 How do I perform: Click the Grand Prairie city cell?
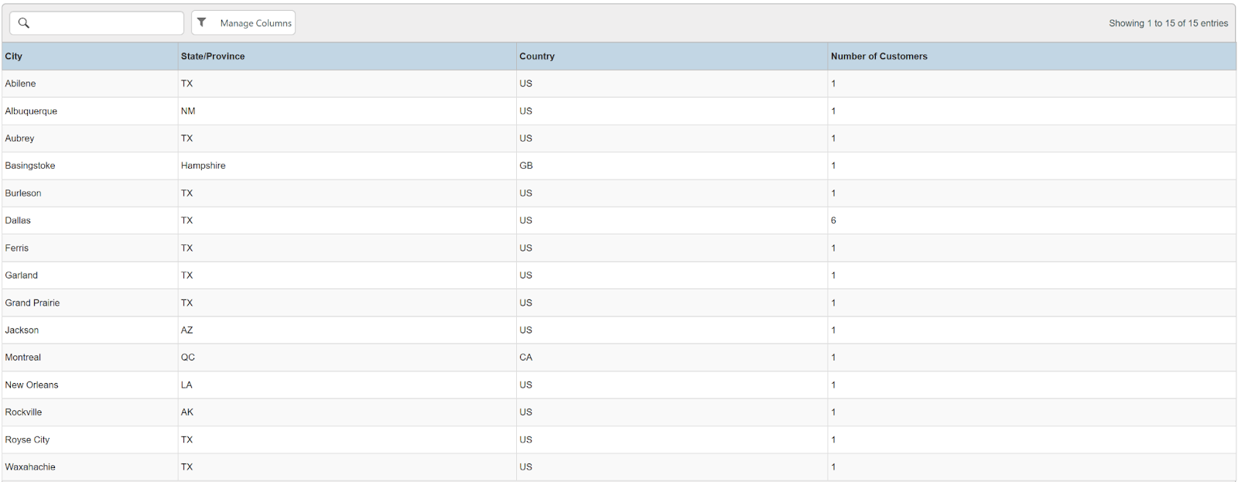[32, 303]
